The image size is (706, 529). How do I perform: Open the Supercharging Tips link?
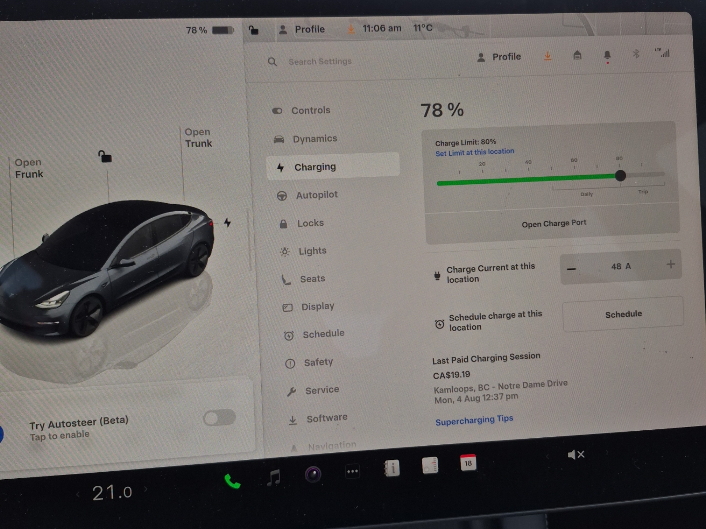tap(474, 420)
